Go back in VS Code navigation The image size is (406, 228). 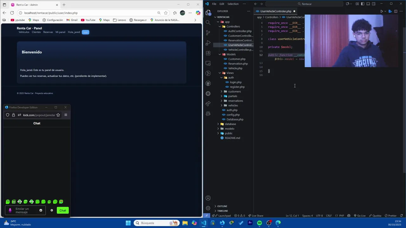point(256,4)
